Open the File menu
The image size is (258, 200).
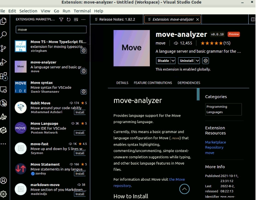point(3,11)
